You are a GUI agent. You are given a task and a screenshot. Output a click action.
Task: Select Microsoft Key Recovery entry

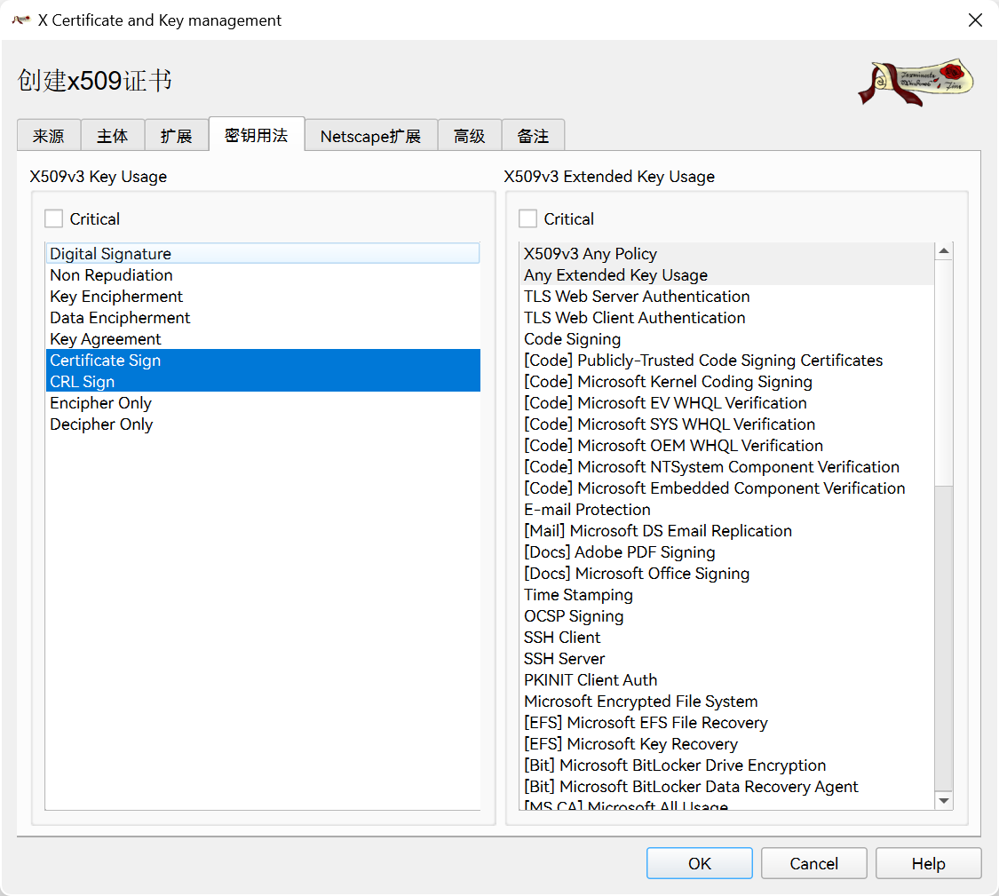point(727,743)
